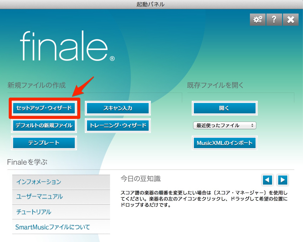
Task: Open インフォメーション link
Action: pos(61,182)
